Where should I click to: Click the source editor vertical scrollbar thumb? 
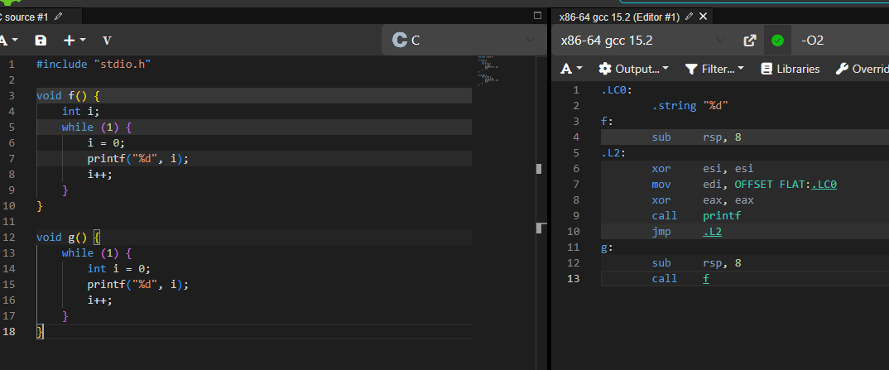pos(539,168)
